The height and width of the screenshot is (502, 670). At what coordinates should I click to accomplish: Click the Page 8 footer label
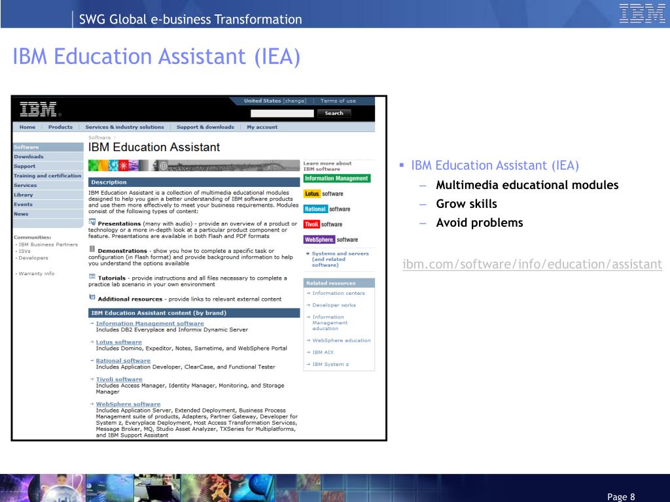(x=621, y=497)
